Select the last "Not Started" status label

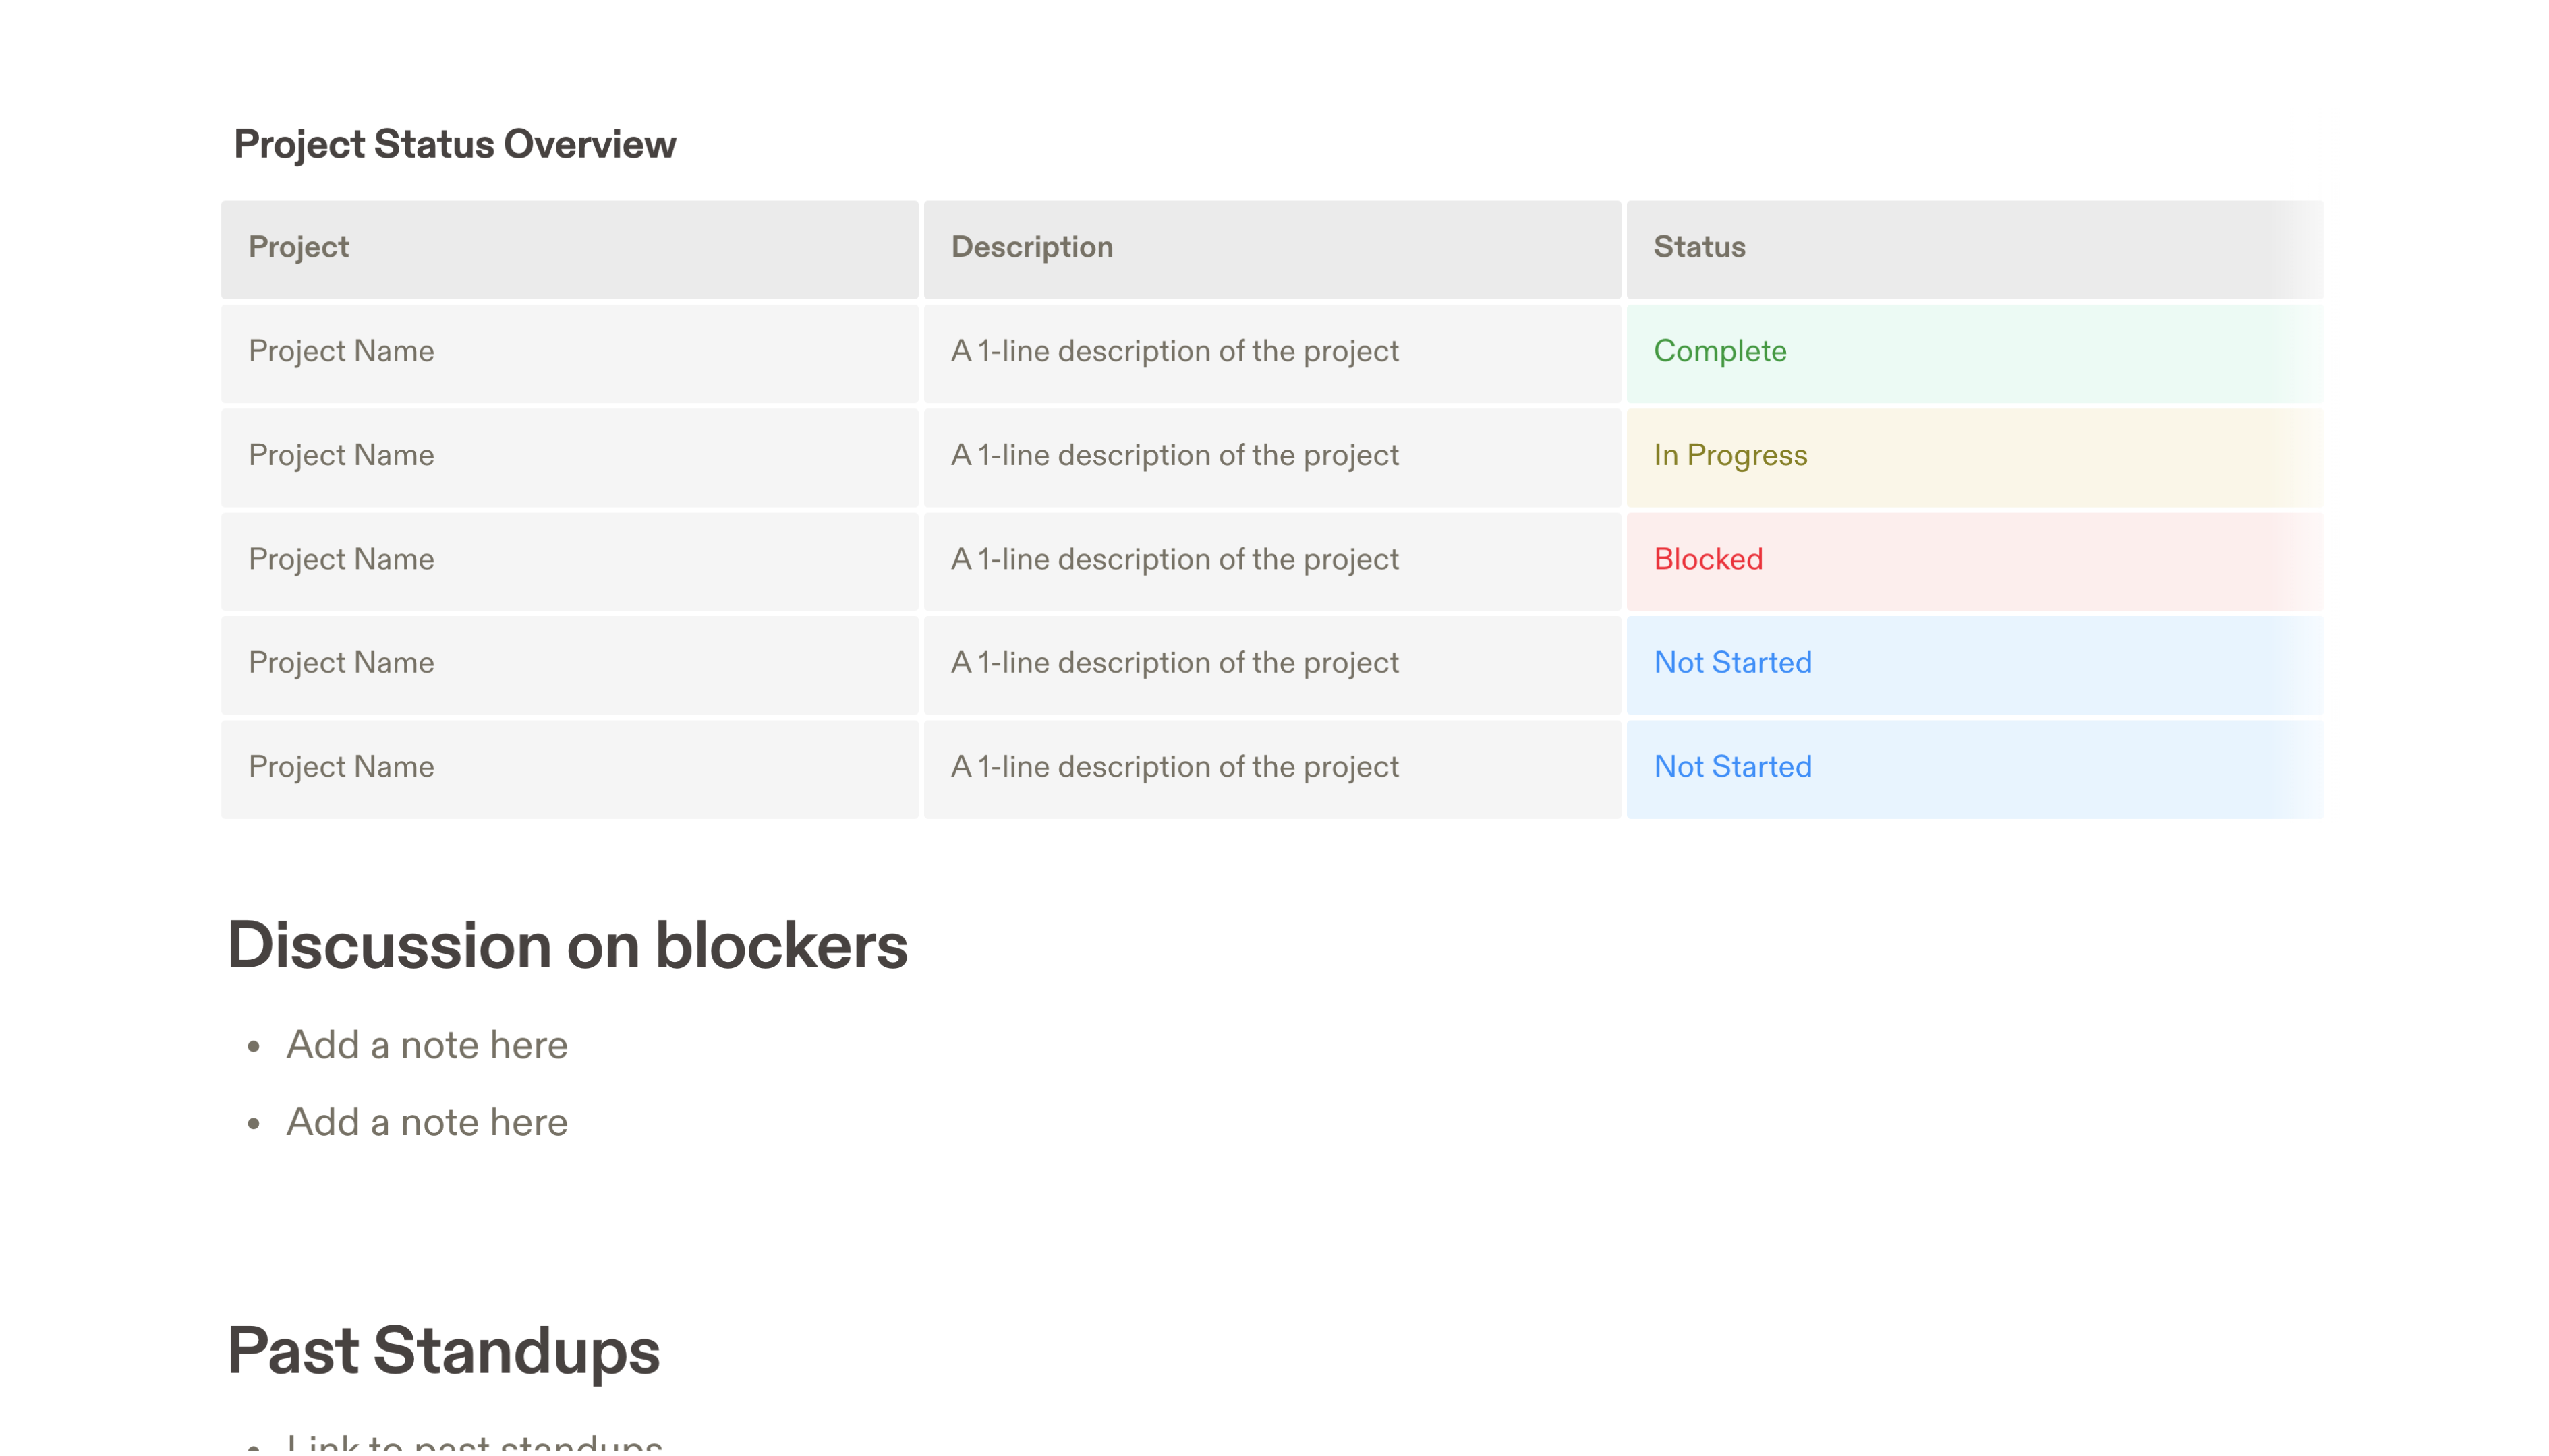1733,766
